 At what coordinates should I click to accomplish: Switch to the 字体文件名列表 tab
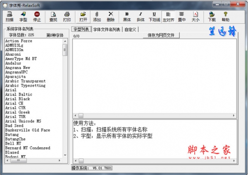pos(107,29)
